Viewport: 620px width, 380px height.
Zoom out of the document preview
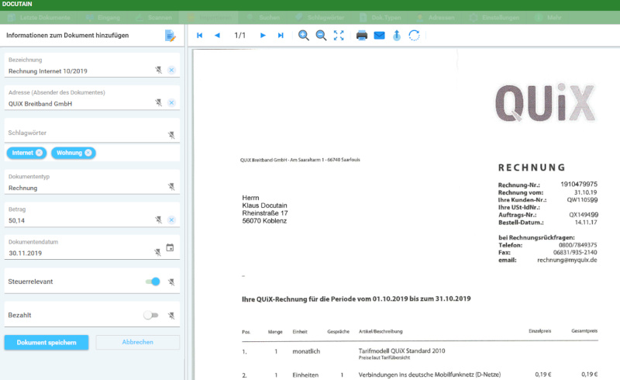[321, 35]
